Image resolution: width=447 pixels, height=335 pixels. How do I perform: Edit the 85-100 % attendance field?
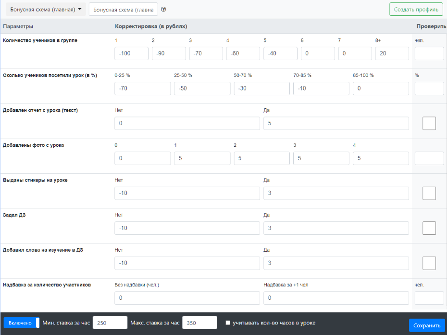click(x=381, y=89)
